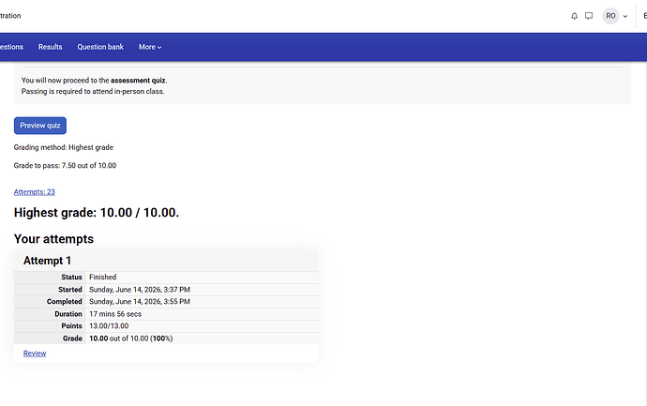Click the 'Attempt 1' heading

click(x=47, y=261)
